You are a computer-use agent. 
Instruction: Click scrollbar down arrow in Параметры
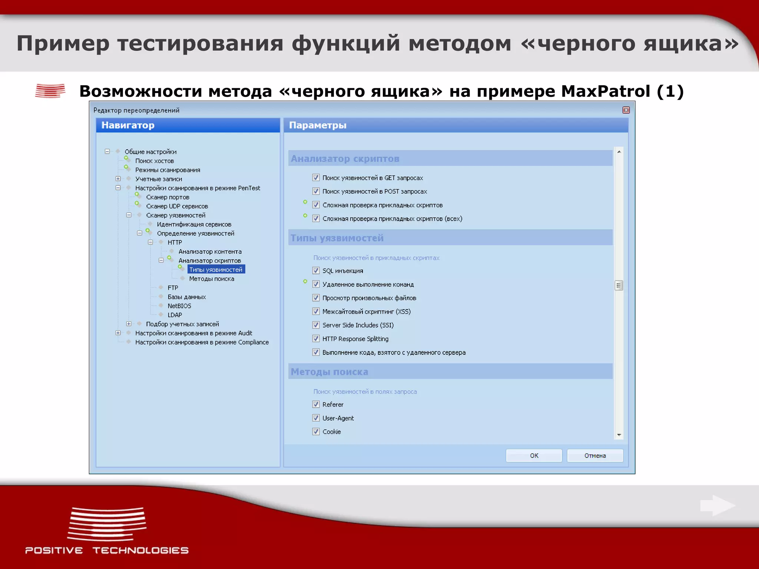(x=619, y=435)
